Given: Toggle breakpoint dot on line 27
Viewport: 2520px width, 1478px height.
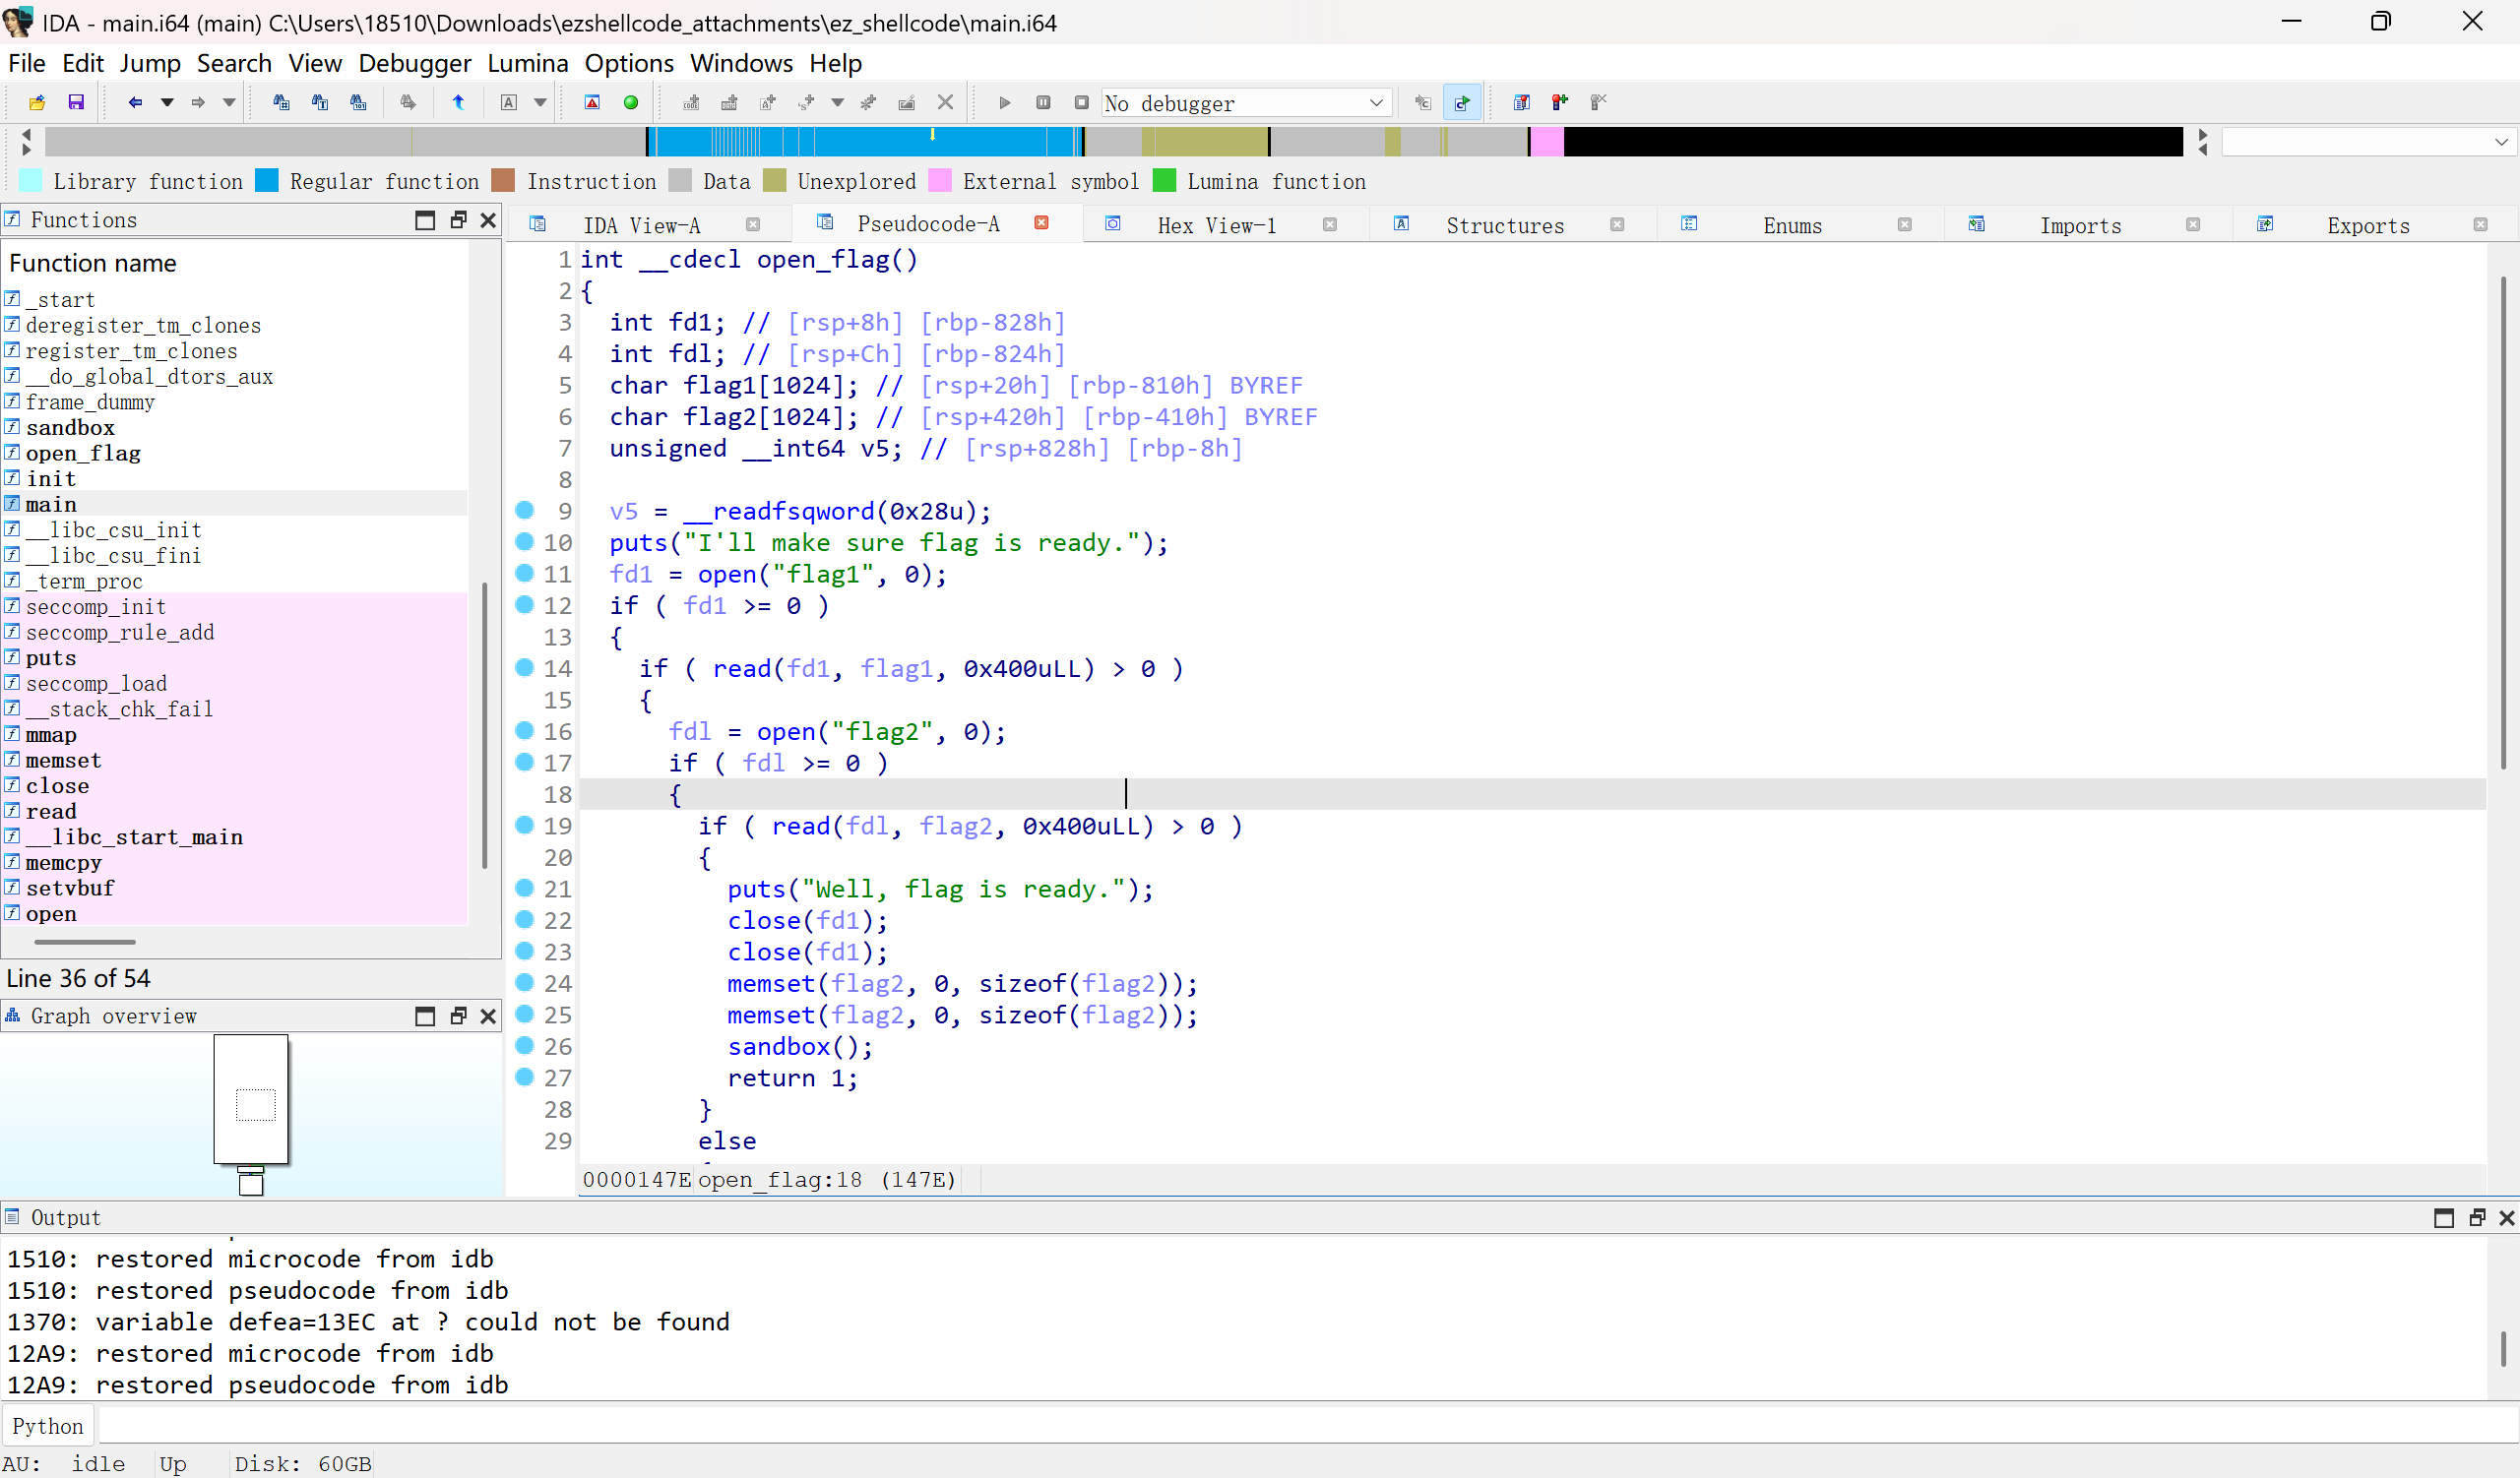Looking at the screenshot, I should click(524, 1077).
